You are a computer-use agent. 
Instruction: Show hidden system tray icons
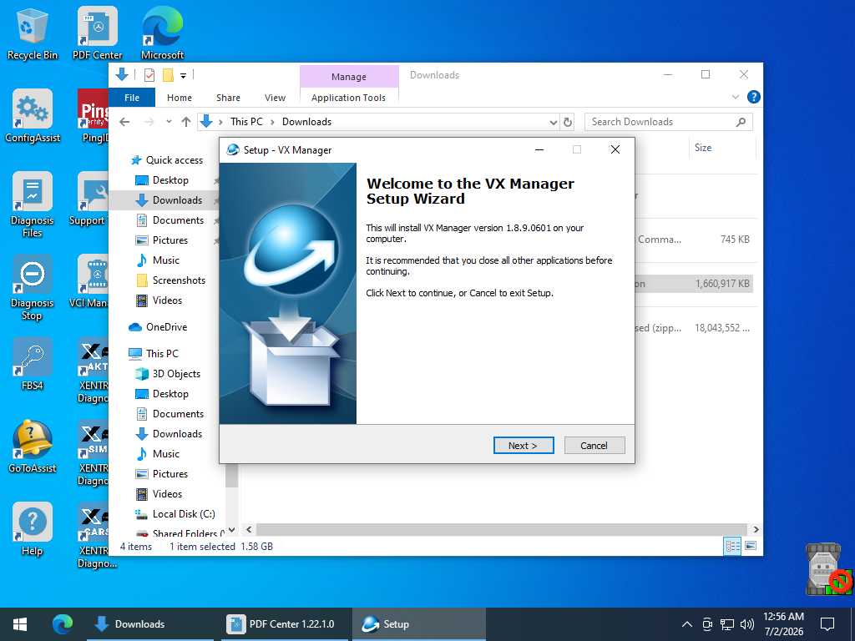click(687, 624)
